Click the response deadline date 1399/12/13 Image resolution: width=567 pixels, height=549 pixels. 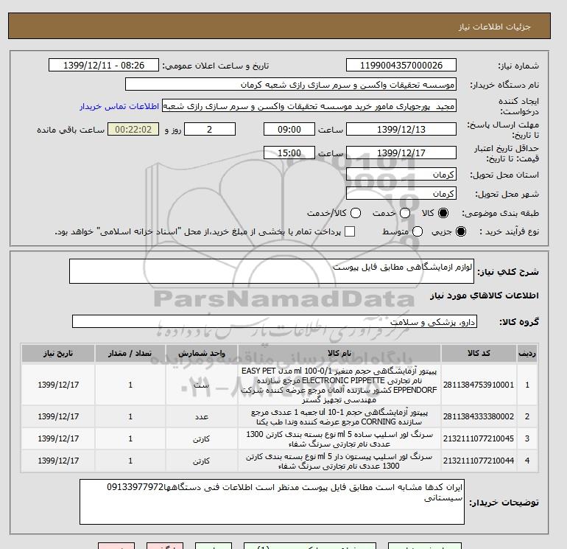click(x=401, y=129)
